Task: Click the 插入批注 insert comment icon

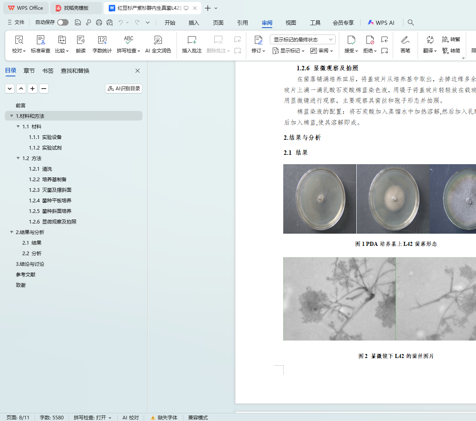Action: pyautogui.click(x=192, y=40)
